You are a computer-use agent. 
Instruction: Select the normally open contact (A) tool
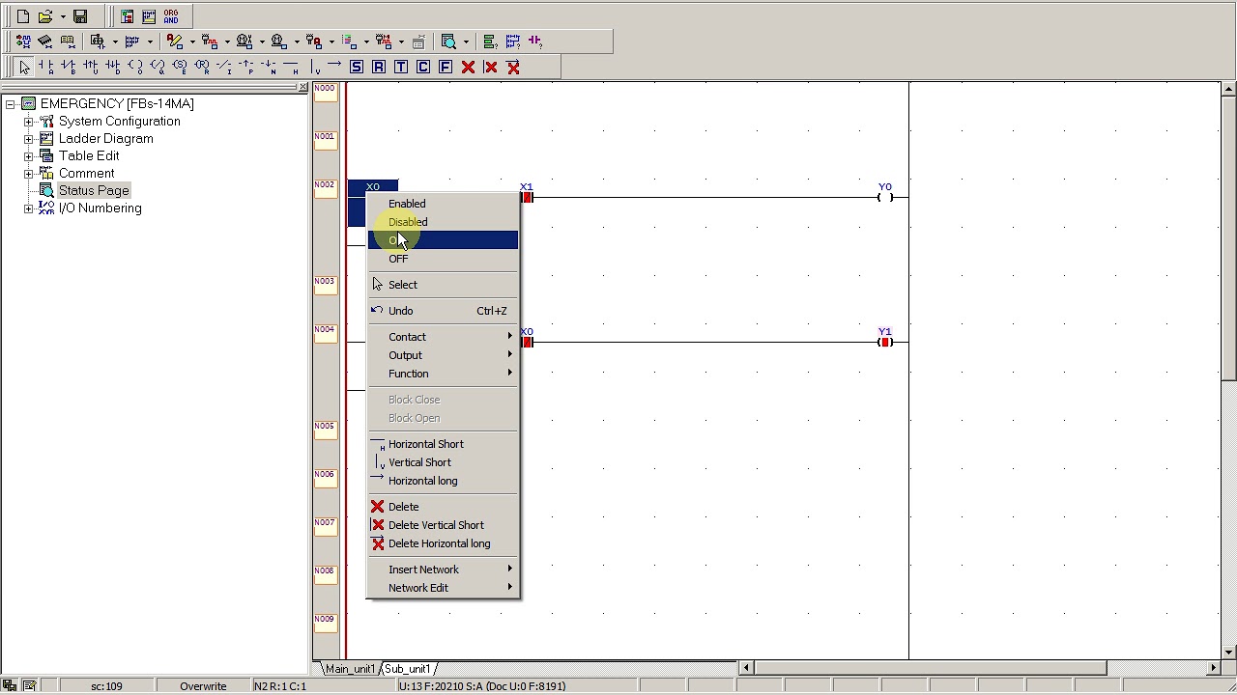pyautogui.click(x=45, y=67)
